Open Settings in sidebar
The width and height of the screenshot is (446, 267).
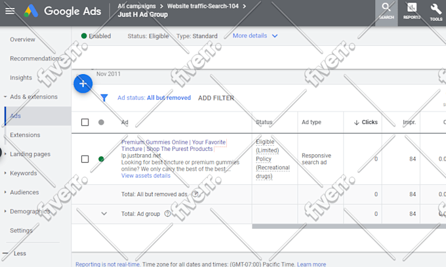21,230
